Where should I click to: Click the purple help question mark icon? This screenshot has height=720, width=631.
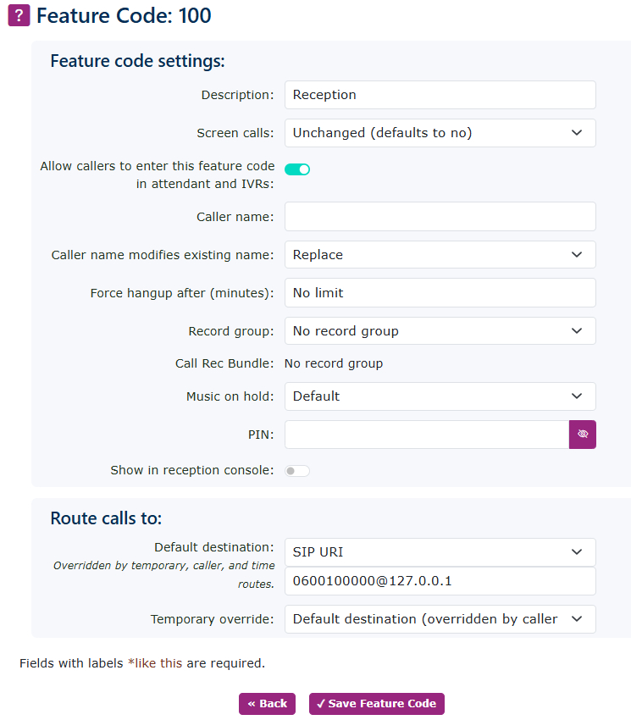[x=19, y=15]
